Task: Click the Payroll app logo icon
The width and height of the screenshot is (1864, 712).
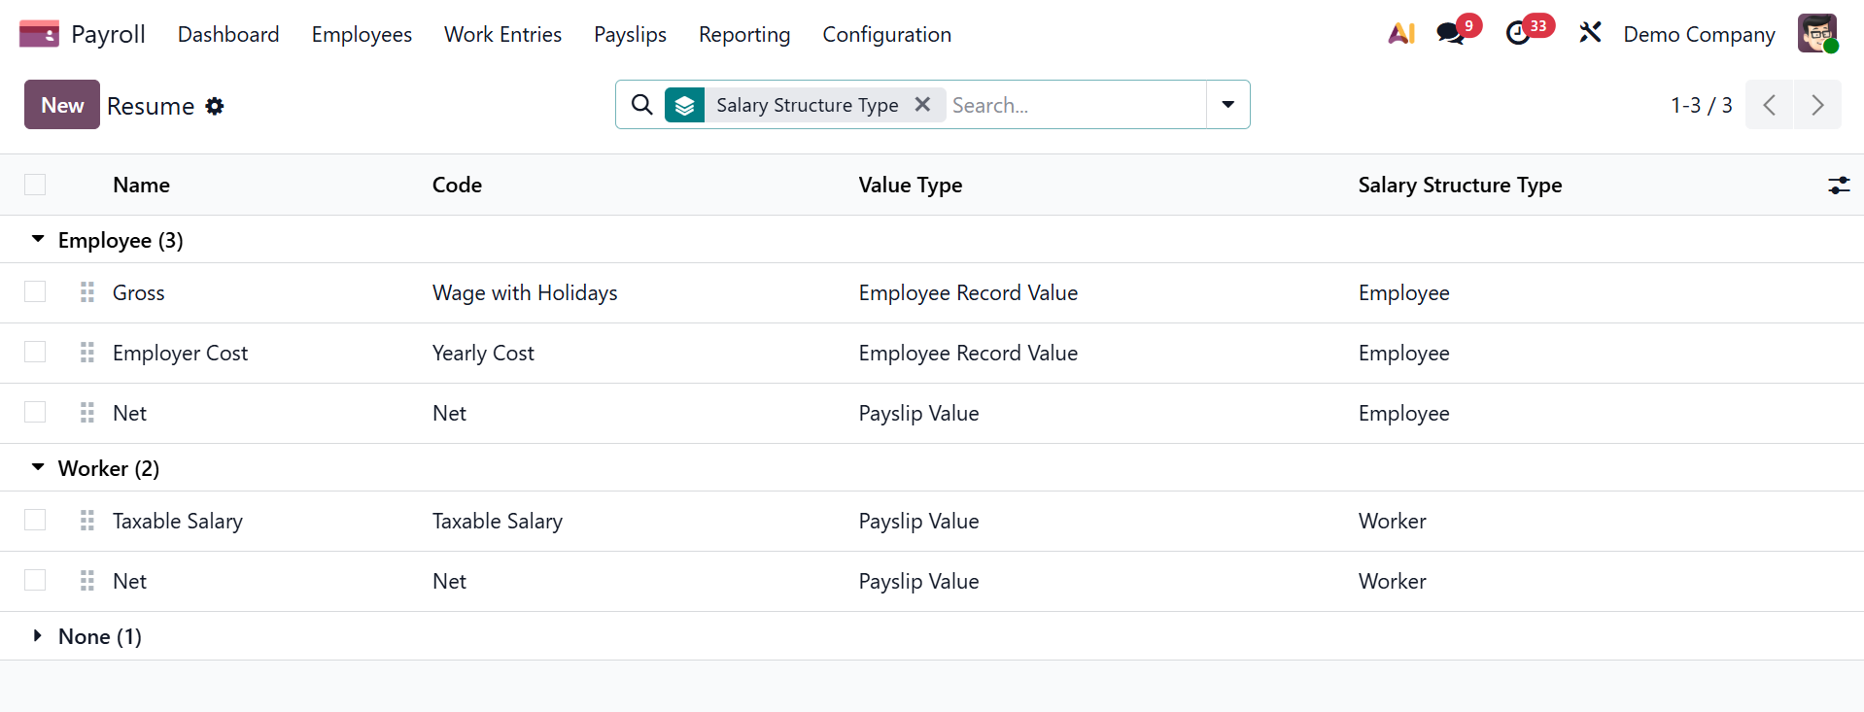Action: (x=39, y=34)
